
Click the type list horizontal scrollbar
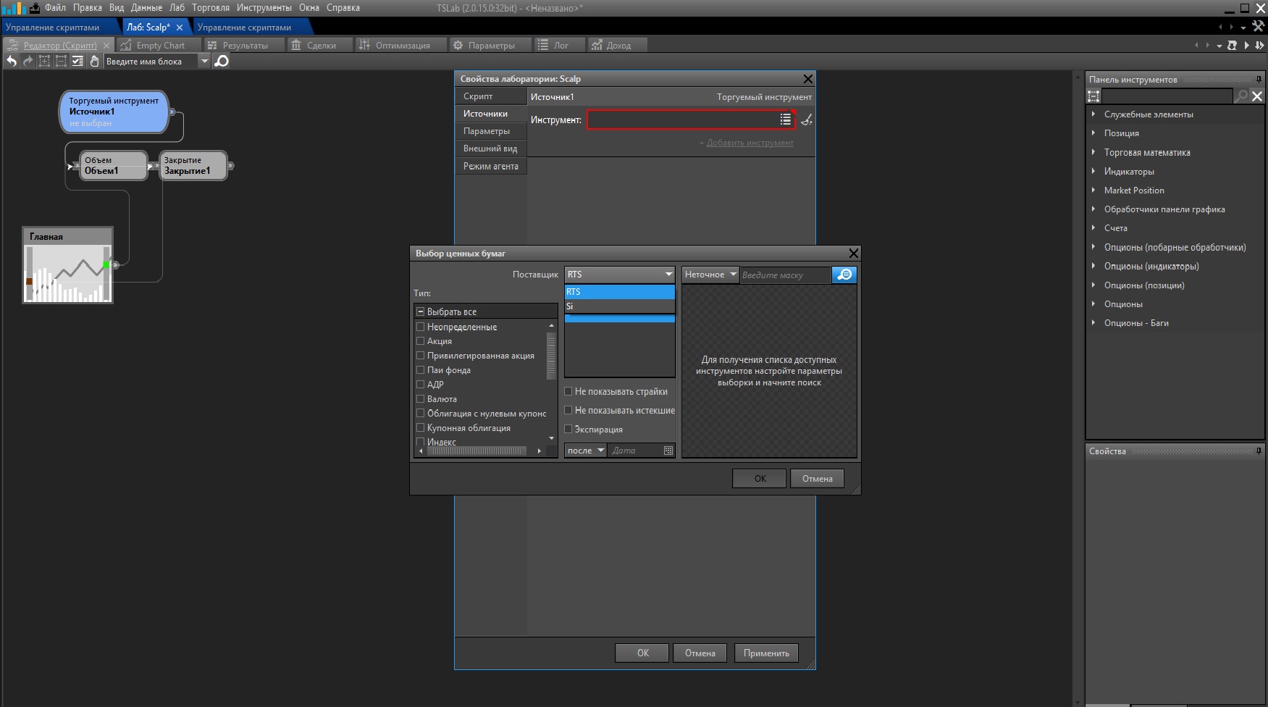(478, 451)
